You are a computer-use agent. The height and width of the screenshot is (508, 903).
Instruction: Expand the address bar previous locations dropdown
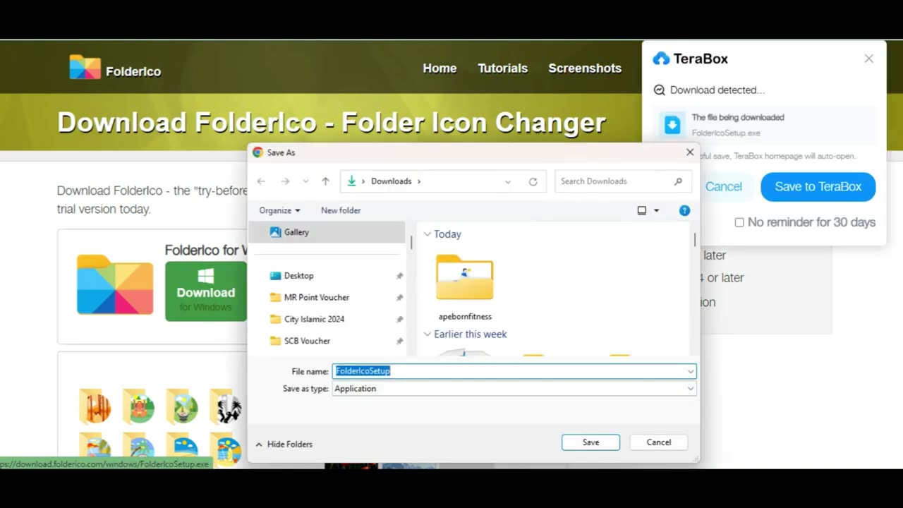pos(508,181)
